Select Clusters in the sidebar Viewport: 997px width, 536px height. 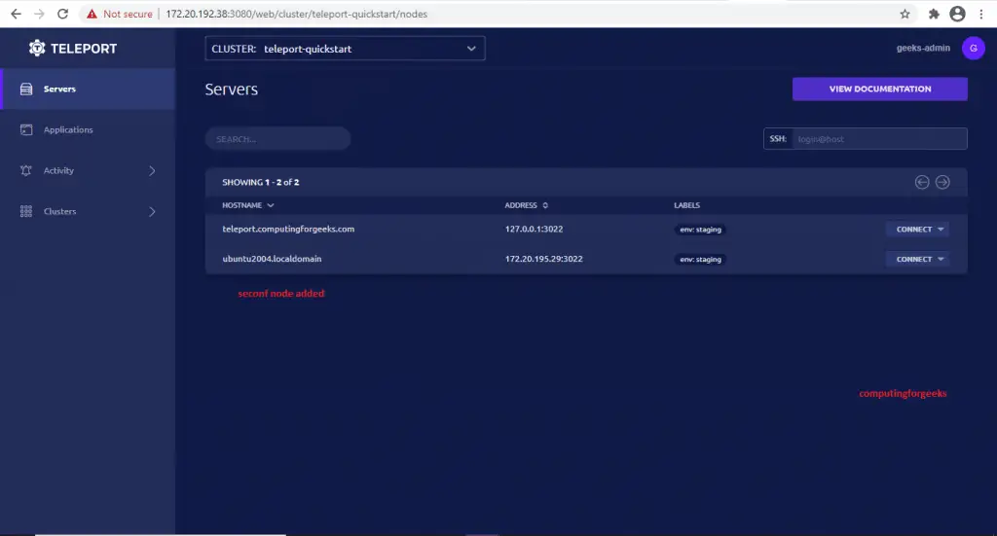click(88, 211)
